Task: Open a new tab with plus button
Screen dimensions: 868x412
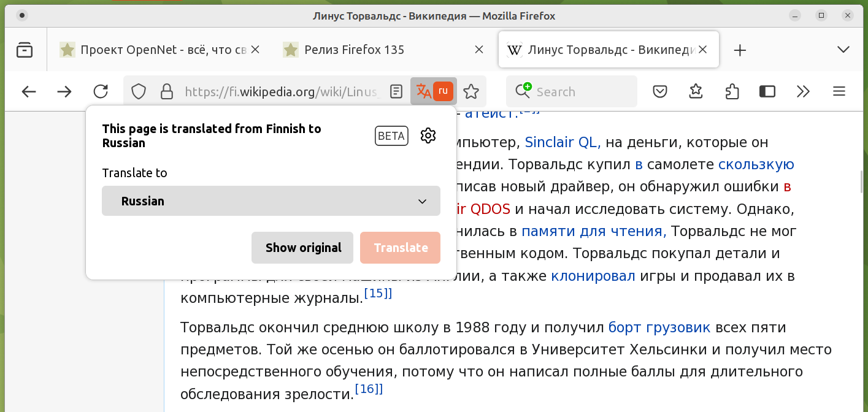Action: (740, 50)
